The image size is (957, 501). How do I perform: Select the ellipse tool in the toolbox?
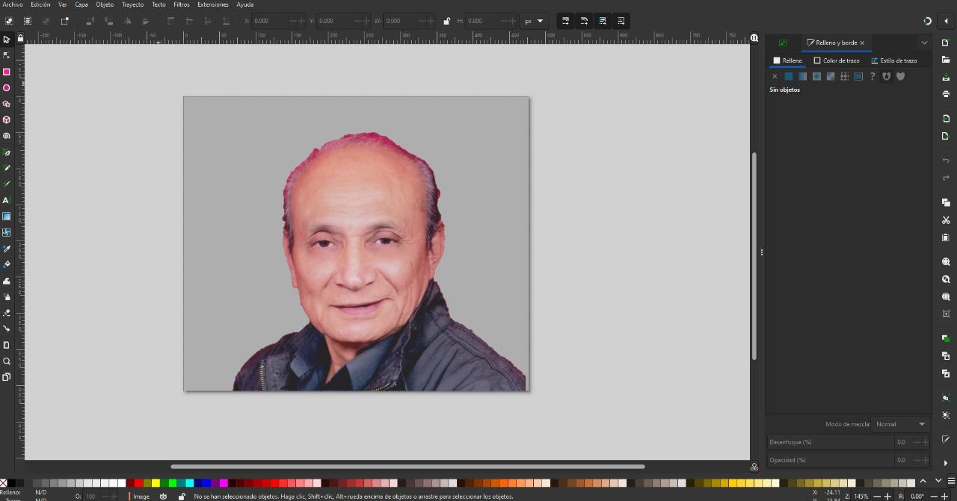click(7, 88)
